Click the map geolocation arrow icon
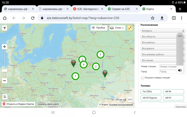 [x=5, y=28]
